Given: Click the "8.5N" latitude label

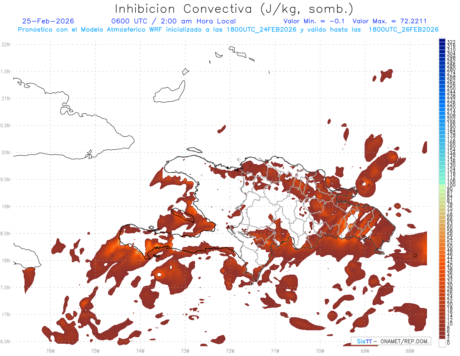Looking at the screenshot, I should coord(6,233).
